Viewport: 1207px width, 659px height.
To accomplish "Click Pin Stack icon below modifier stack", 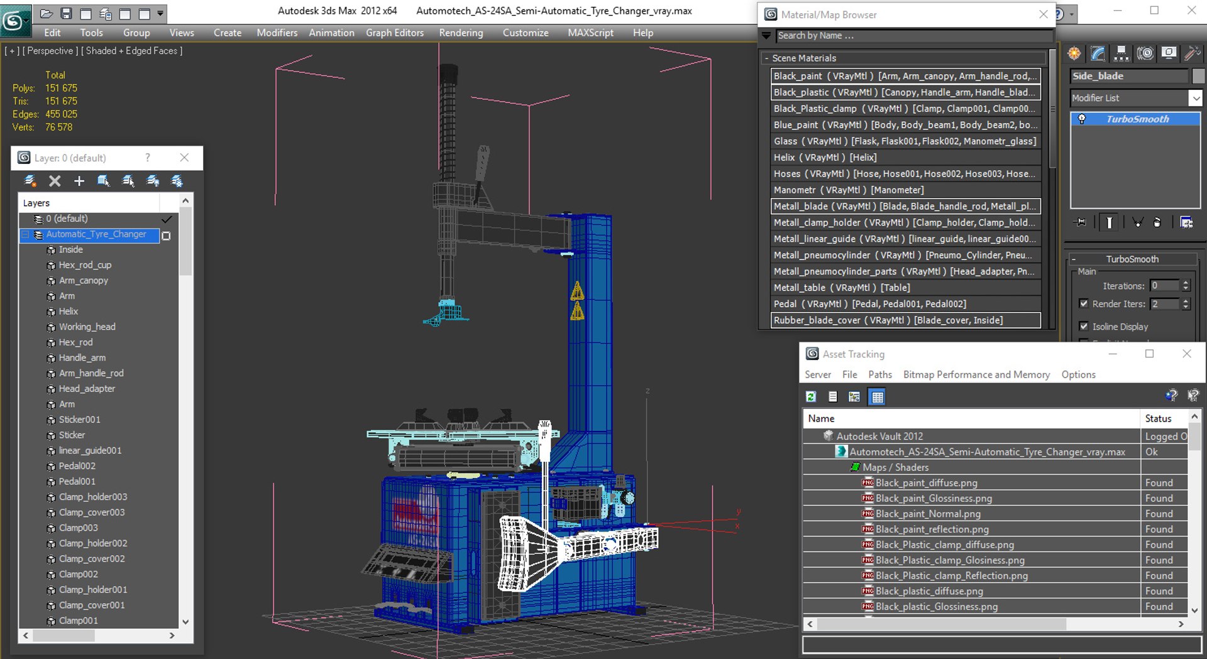I will click(1081, 222).
